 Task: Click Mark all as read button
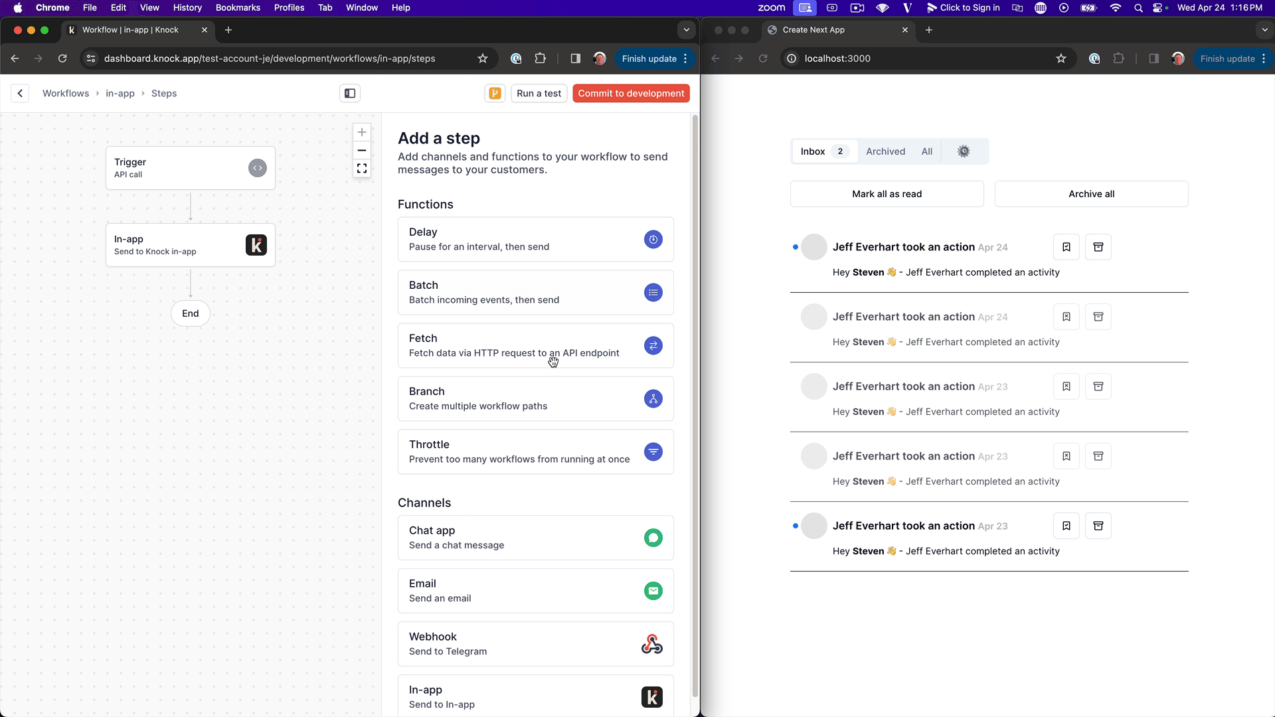(887, 193)
